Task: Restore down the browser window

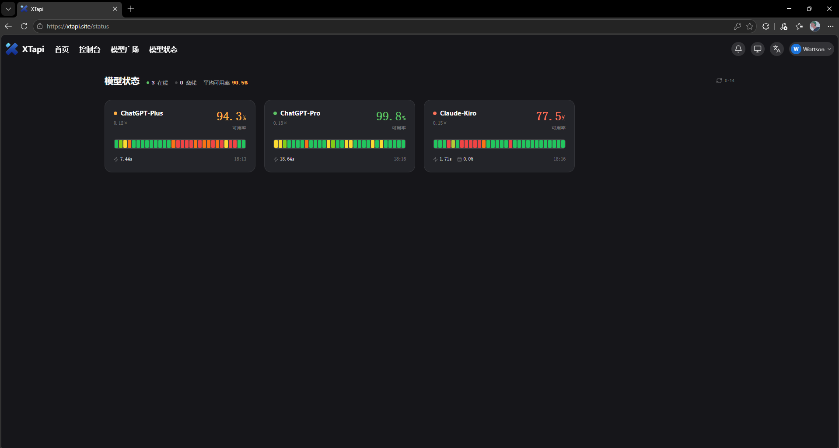Action: (809, 9)
